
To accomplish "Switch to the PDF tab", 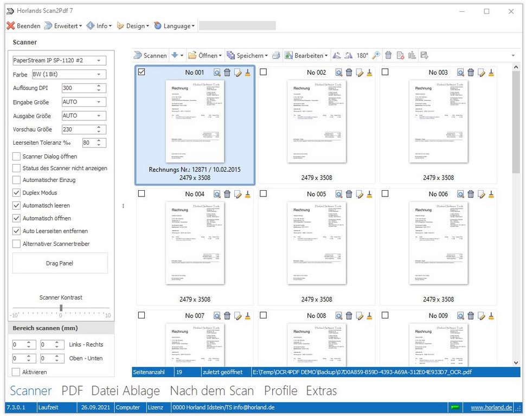I will [x=72, y=391].
